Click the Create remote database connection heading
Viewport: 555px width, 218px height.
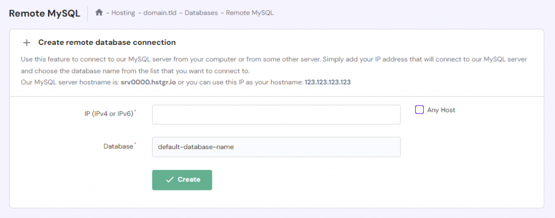[x=107, y=42]
